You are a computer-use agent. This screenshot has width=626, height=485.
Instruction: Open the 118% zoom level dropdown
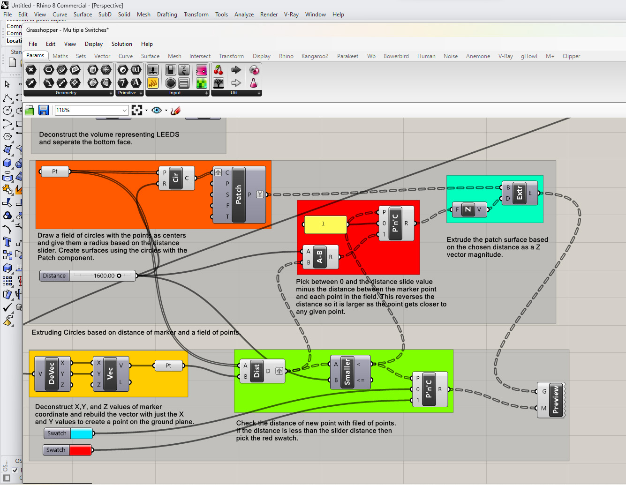click(125, 110)
